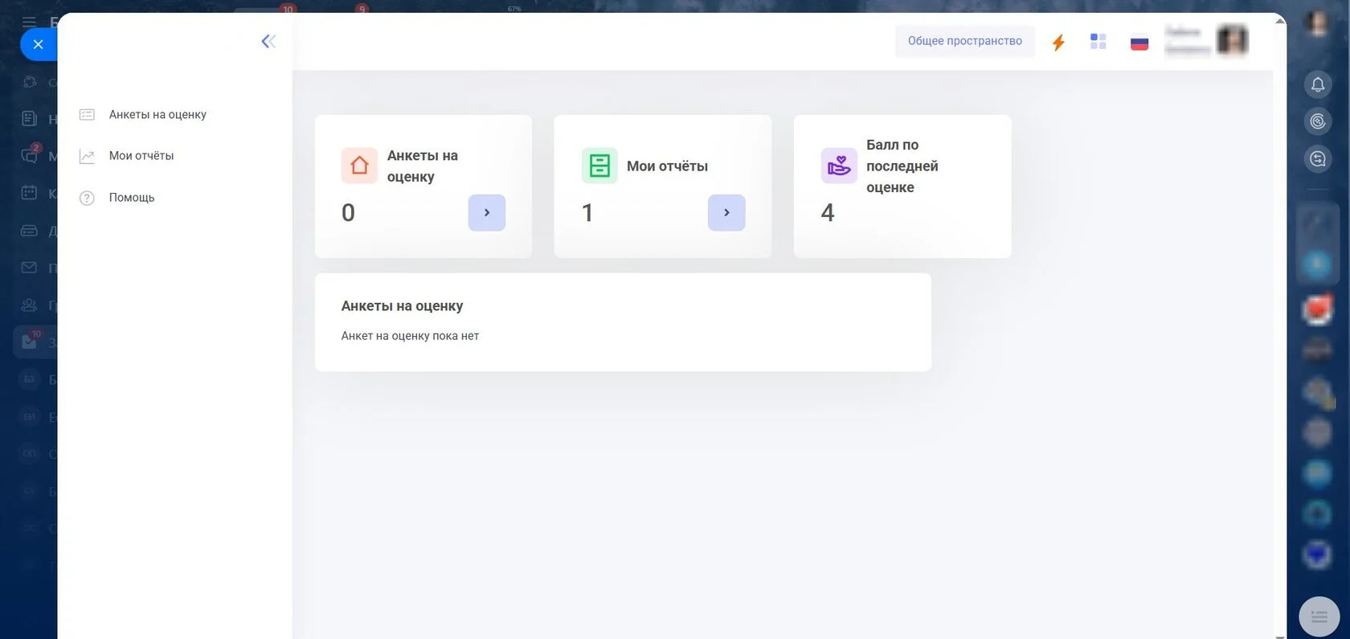Click the green report icon on card
Viewport: 1350px width, 639px height.
click(x=599, y=166)
